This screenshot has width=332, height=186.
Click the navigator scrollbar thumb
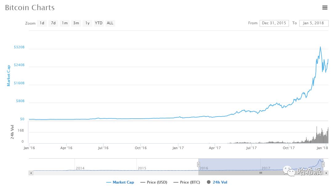(261, 173)
